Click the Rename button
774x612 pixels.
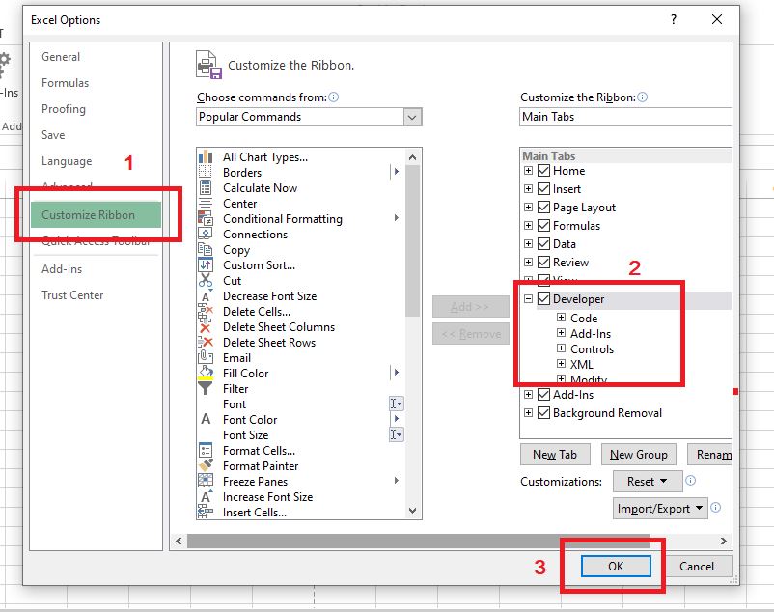(x=710, y=455)
